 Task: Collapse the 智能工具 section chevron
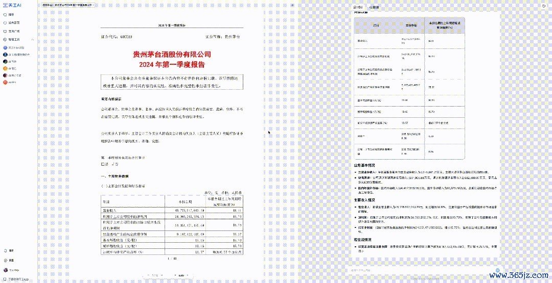pyautogui.click(x=32, y=40)
